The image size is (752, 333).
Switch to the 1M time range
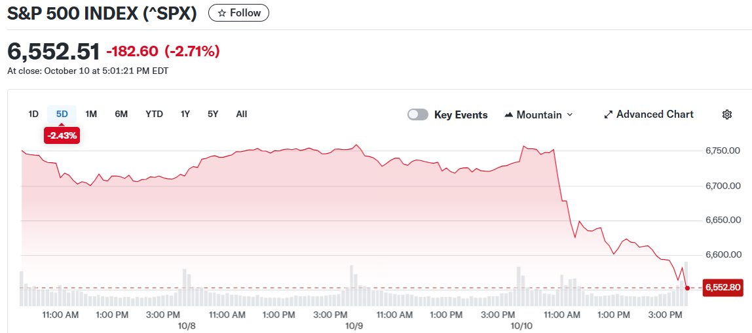click(x=91, y=114)
